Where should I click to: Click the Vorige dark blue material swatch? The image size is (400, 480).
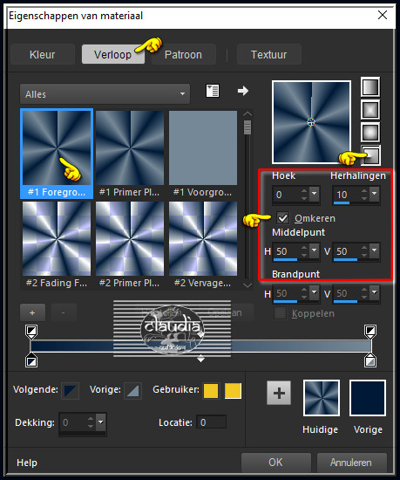[368, 398]
